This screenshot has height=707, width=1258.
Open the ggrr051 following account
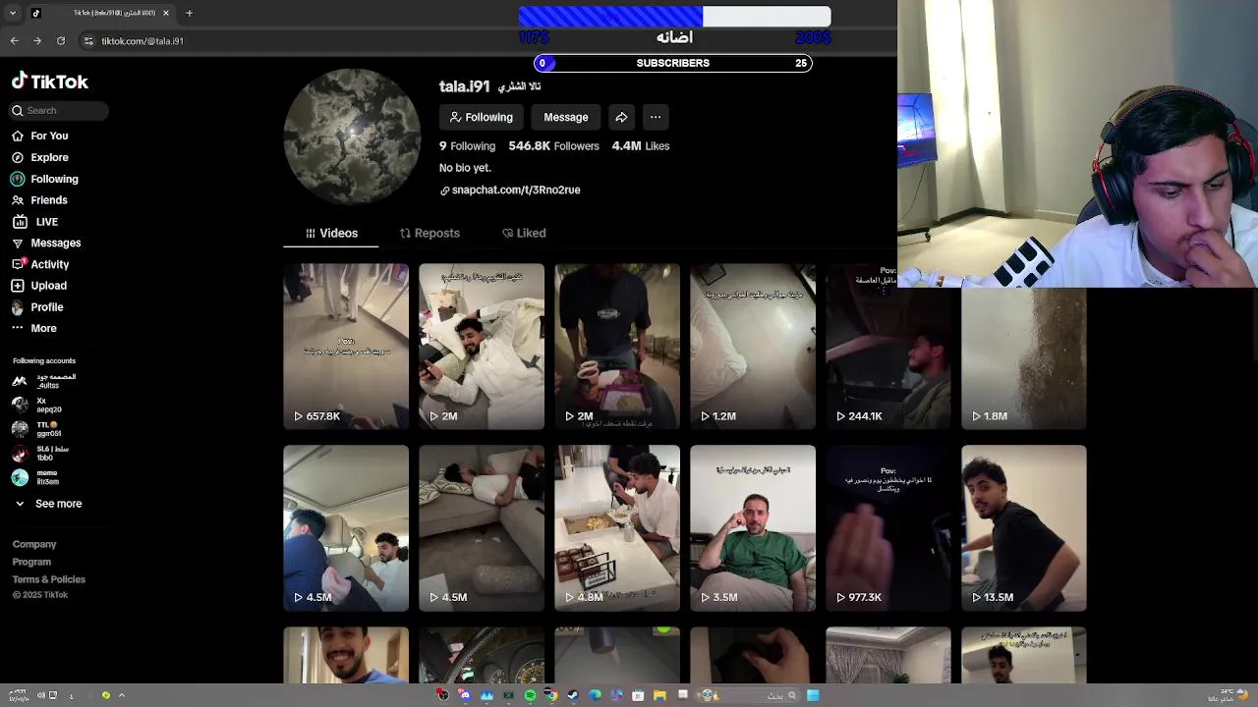[x=37, y=429]
